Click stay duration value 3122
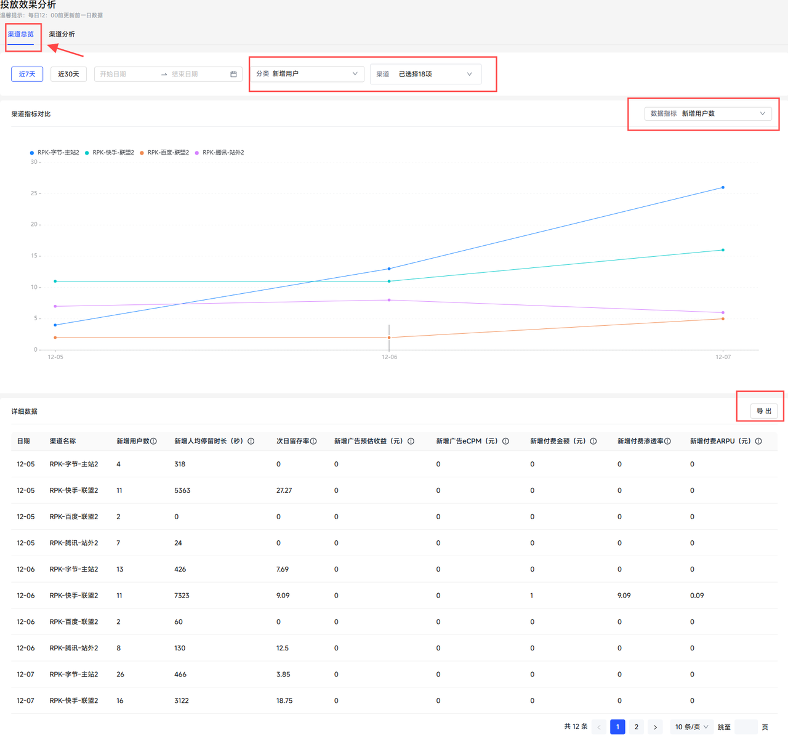788x741 pixels. point(182,701)
